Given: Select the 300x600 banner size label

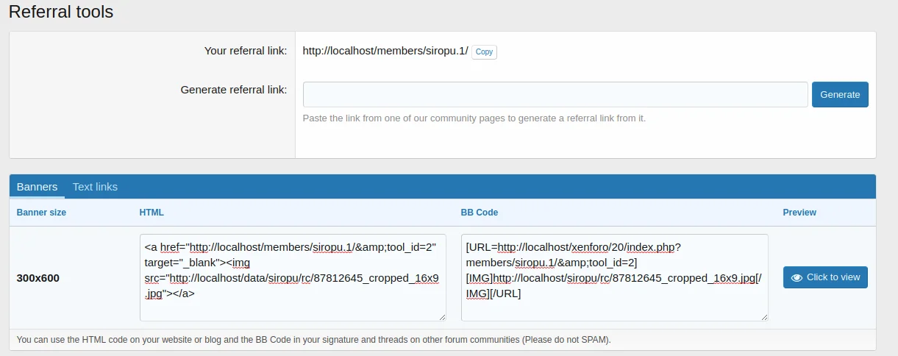Looking at the screenshot, I should 38,278.
